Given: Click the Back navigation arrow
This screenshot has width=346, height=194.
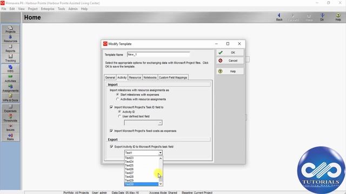Looking at the screenshot, I should 279,17.
